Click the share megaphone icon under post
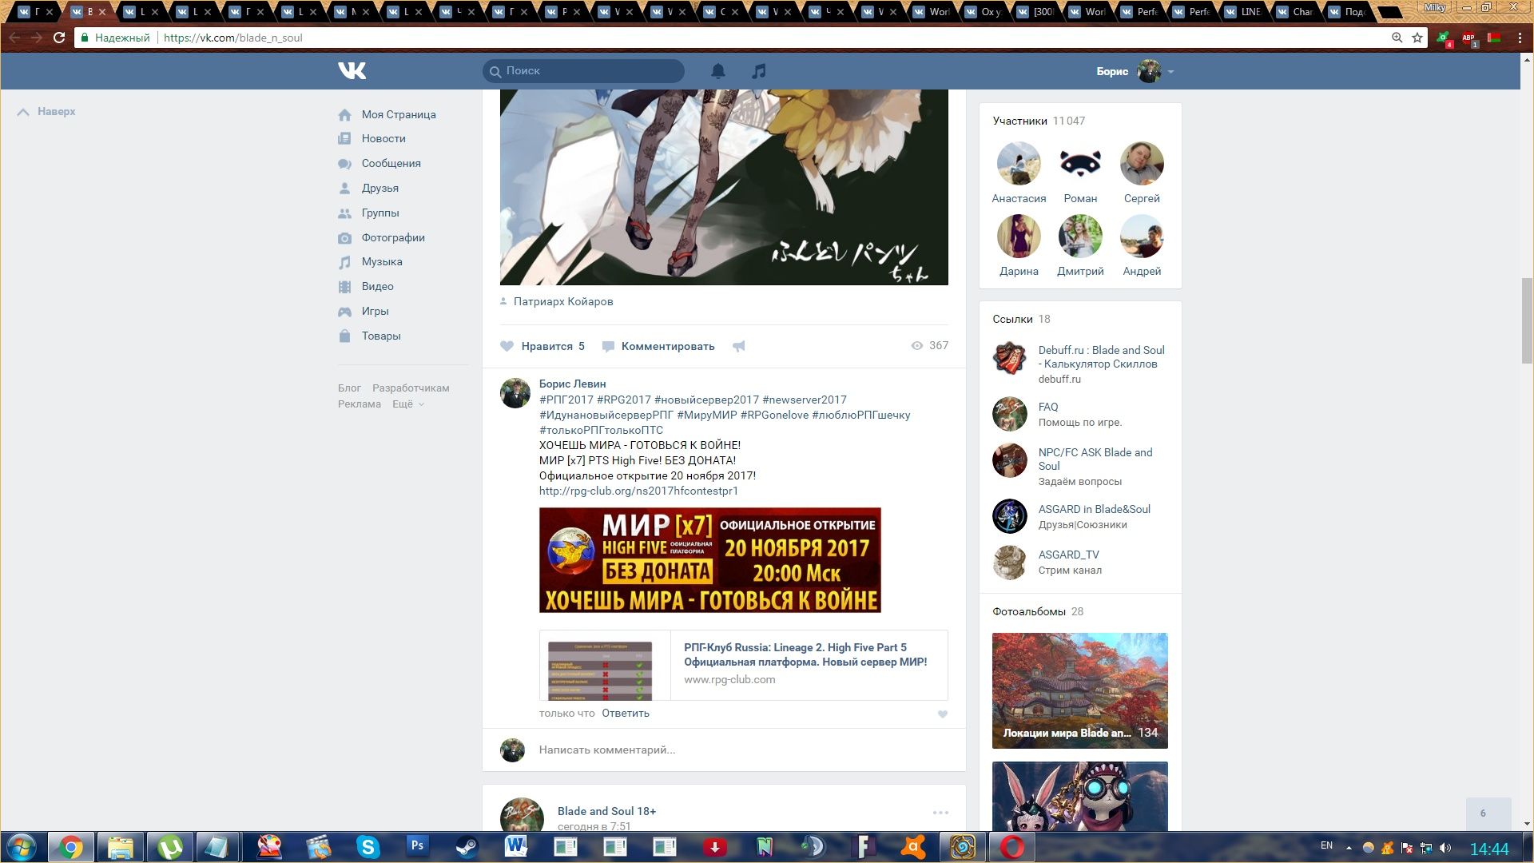The width and height of the screenshot is (1534, 863). tap(739, 346)
